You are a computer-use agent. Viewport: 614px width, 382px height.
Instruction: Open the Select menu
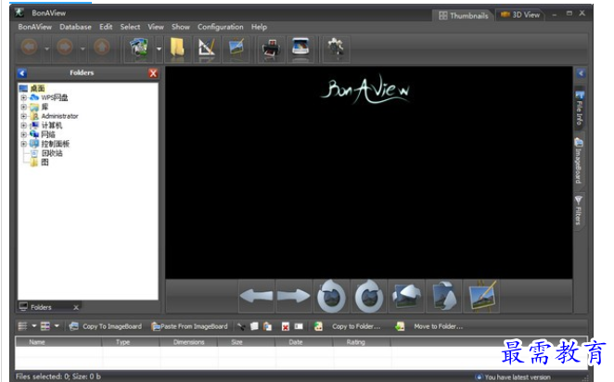coord(130,27)
